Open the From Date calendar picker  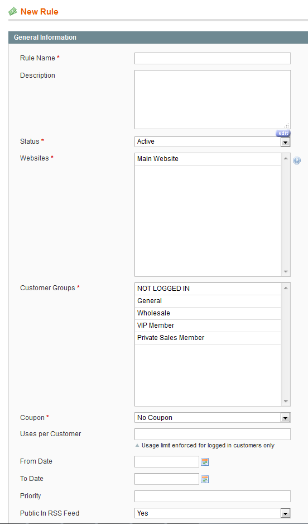click(x=205, y=462)
